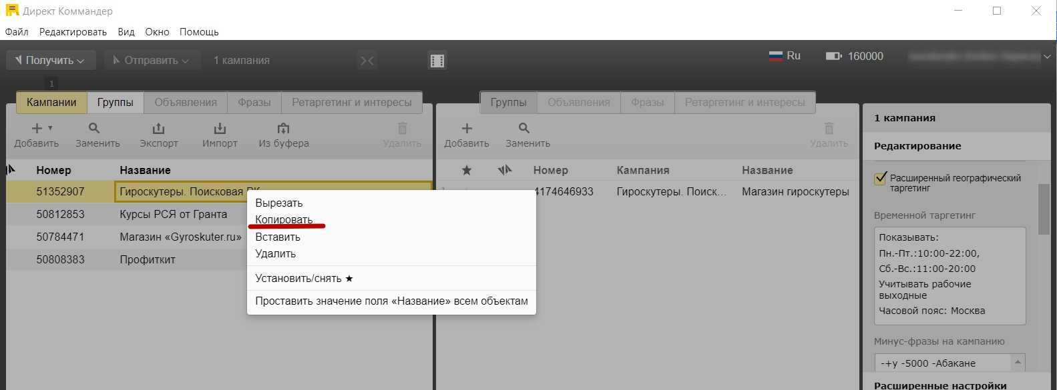1057x390 pixels.
Task: Toggle 'Расширенный географический таргетинг' checkbox
Action: [881, 179]
